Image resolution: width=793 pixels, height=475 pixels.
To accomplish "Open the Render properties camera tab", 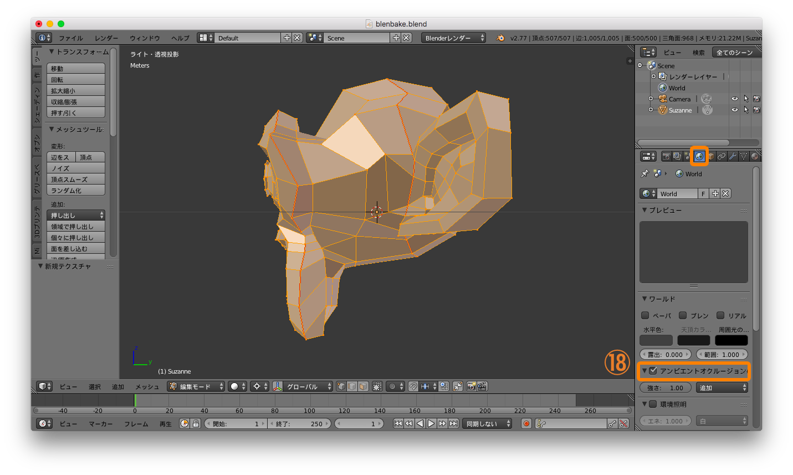I will tap(666, 156).
